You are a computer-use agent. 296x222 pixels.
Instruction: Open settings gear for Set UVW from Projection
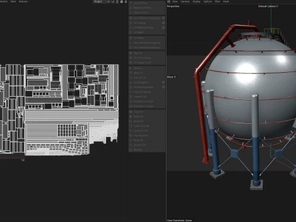tap(163, 18)
